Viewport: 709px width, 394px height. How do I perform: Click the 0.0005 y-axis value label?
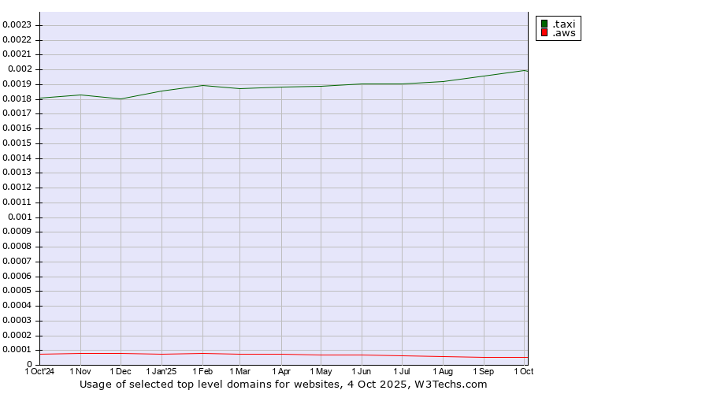point(16,291)
